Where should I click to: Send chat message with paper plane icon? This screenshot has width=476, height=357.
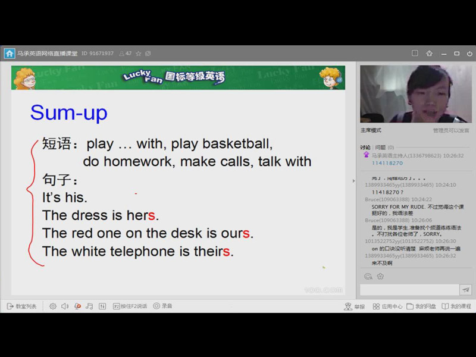[466, 290]
